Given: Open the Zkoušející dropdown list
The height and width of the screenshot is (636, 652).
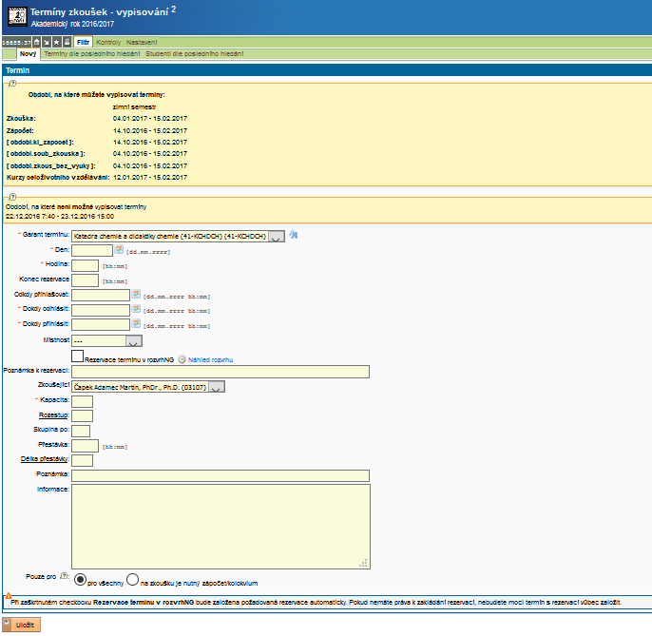Looking at the screenshot, I should 217,387.
